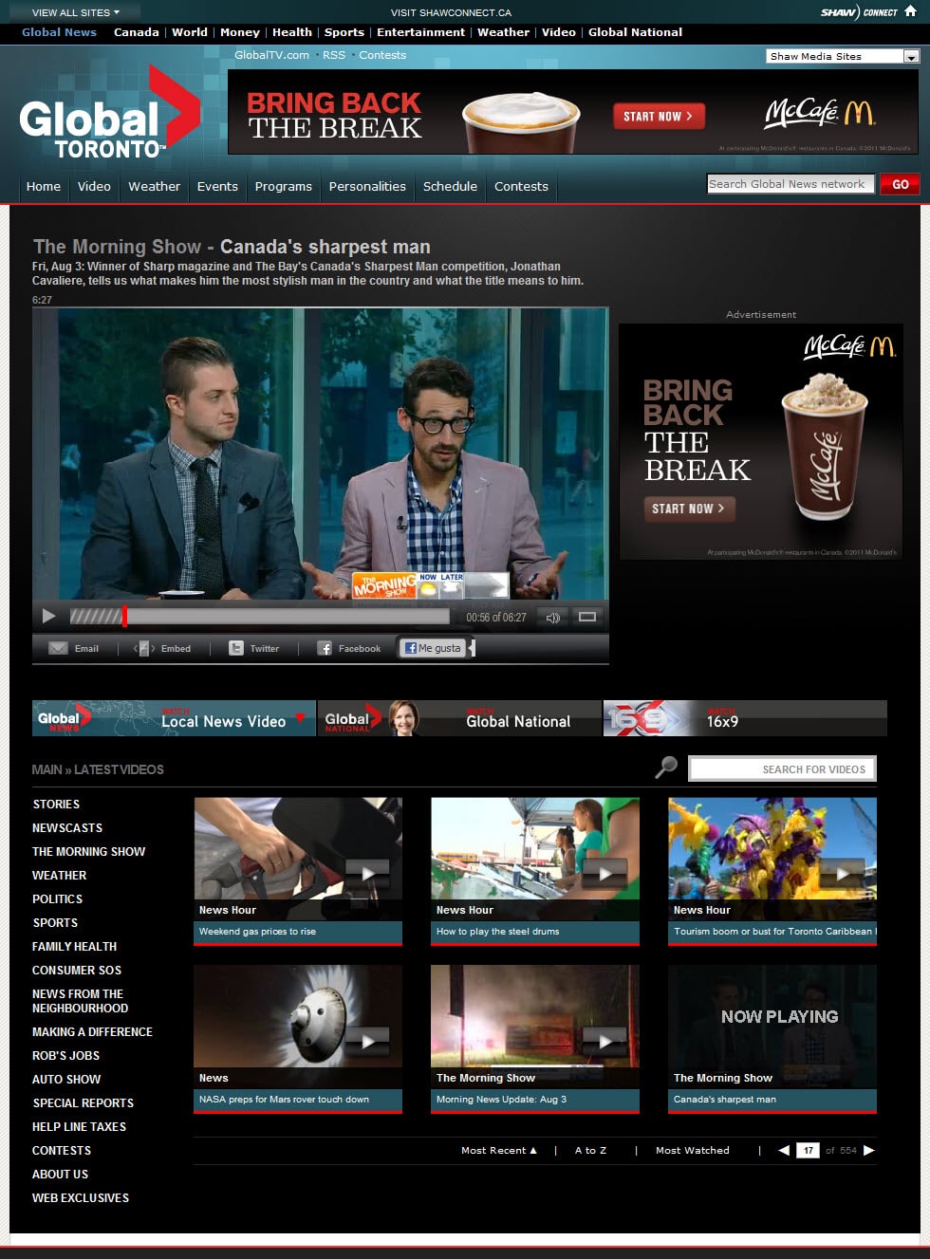Click the video search magnifying glass icon
This screenshot has width=930, height=1259.
pos(666,768)
